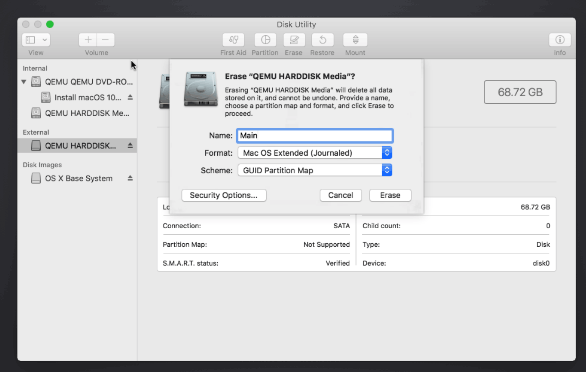Image resolution: width=586 pixels, height=372 pixels.
Task: Eject the OS X Base System image
Action: [x=130, y=178]
